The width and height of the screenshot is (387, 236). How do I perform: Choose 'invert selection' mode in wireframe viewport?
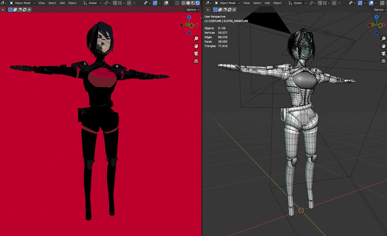click(x=230, y=10)
